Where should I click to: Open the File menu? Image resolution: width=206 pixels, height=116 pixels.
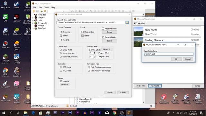point(34,7)
